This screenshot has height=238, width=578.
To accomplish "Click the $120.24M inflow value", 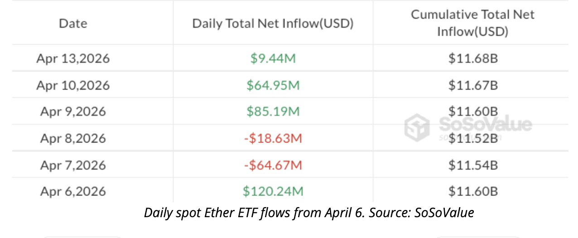I will click(273, 191).
